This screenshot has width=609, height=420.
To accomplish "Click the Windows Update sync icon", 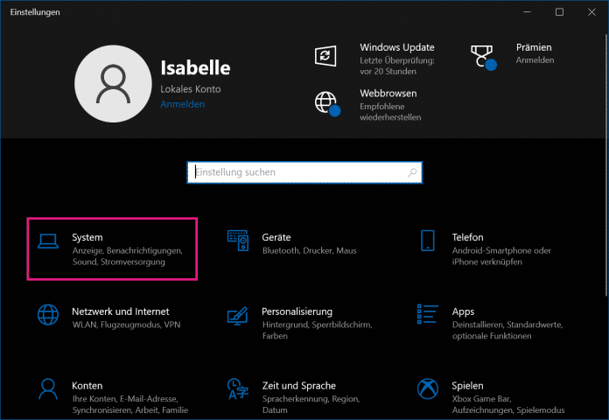I will 325,56.
